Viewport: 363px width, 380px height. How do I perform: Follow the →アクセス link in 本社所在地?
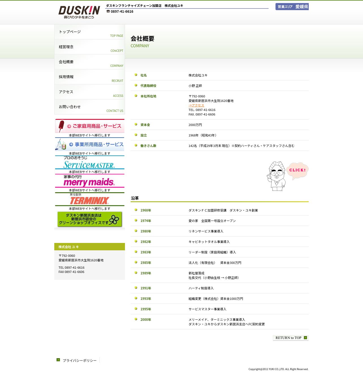pyautogui.click(x=196, y=105)
